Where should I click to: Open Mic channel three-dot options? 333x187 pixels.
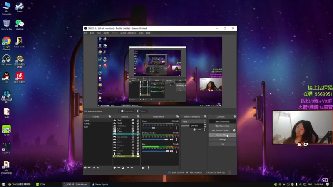pyautogui.click(x=176, y=151)
